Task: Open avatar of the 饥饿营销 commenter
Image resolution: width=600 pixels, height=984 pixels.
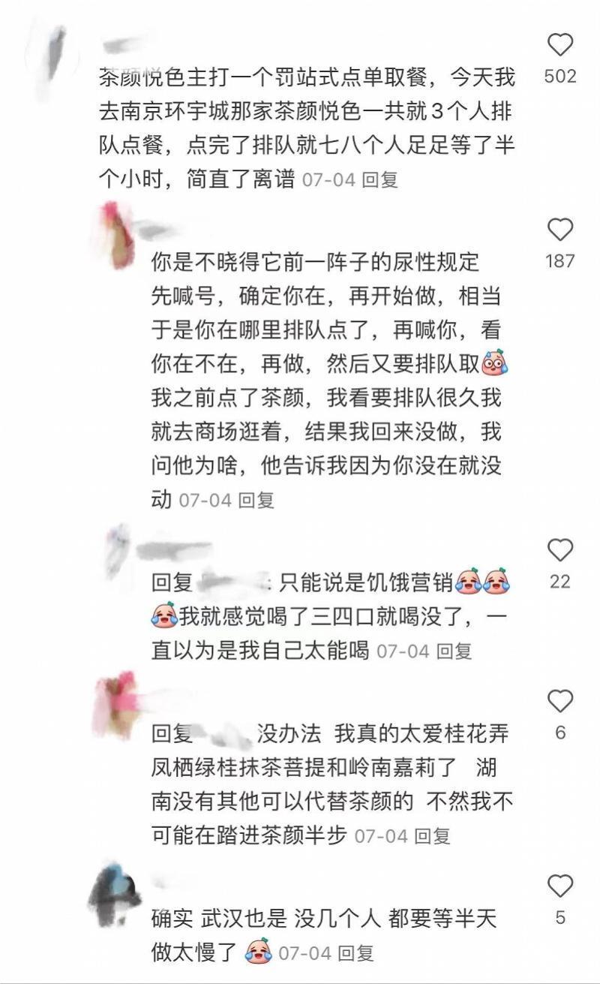Action: tap(118, 550)
